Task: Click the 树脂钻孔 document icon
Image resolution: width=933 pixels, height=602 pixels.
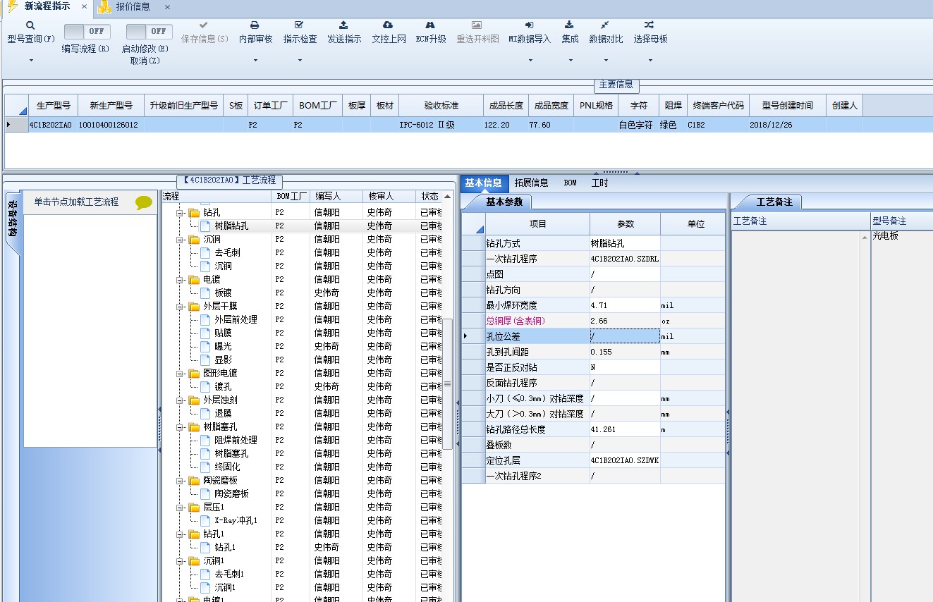Action: [205, 226]
